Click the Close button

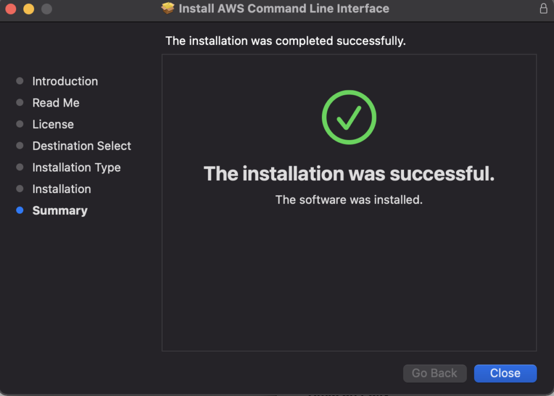tap(505, 373)
